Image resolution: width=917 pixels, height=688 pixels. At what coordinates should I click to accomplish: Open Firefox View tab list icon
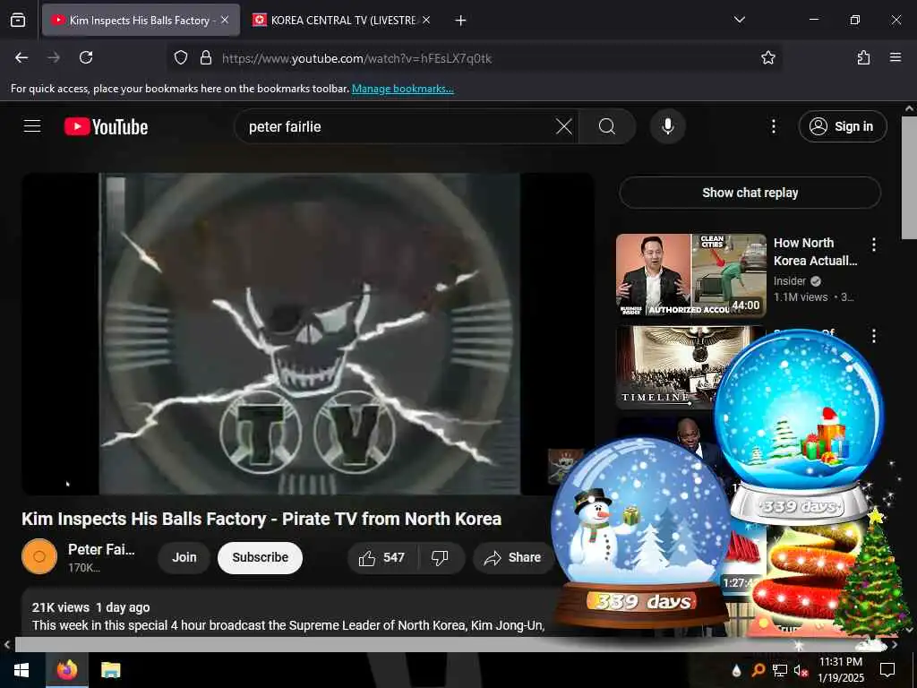click(x=18, y=21)
